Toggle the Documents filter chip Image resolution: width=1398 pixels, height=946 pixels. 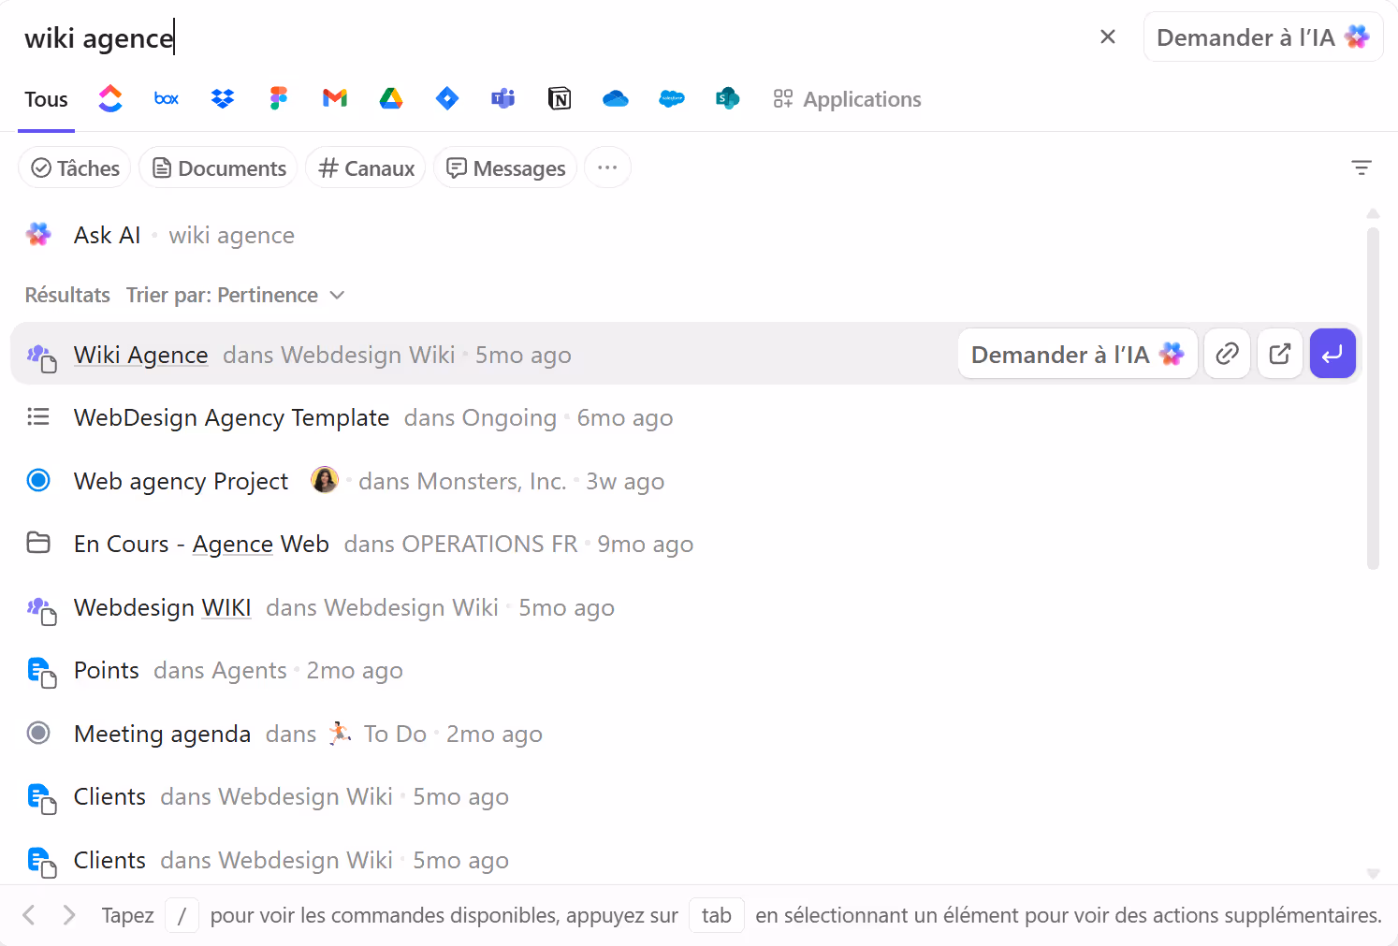click(x=218, y=167)
